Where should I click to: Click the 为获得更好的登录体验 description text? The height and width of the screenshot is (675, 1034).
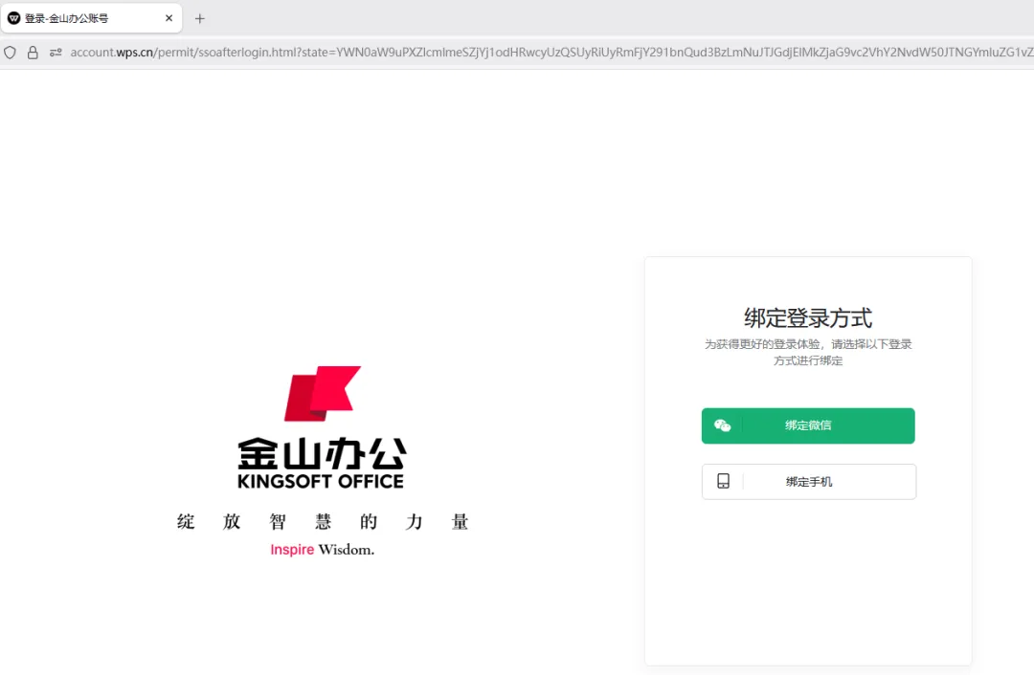[808, 352]
